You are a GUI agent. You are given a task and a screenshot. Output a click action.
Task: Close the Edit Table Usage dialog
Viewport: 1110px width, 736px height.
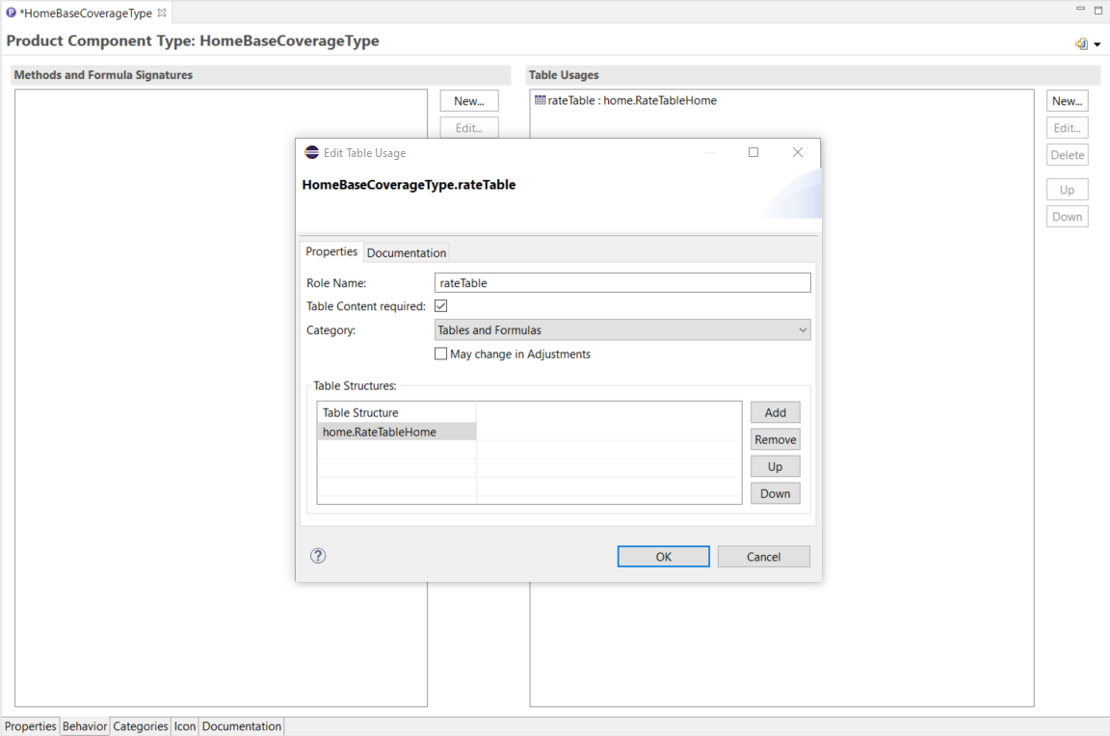(x=797, y=152)
